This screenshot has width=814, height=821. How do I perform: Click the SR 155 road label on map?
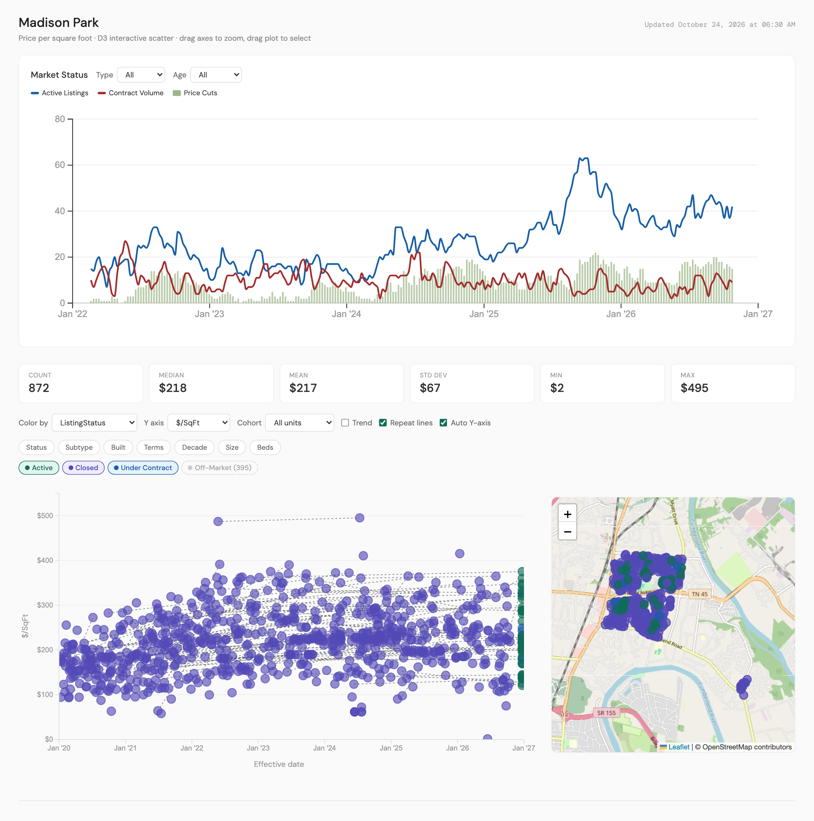pos(606,713)
